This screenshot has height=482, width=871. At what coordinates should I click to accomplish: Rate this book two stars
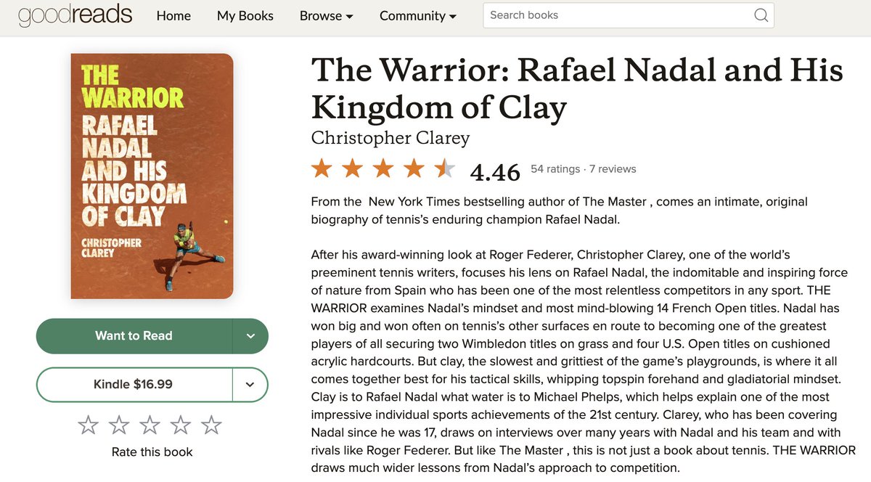coord(119,425)
